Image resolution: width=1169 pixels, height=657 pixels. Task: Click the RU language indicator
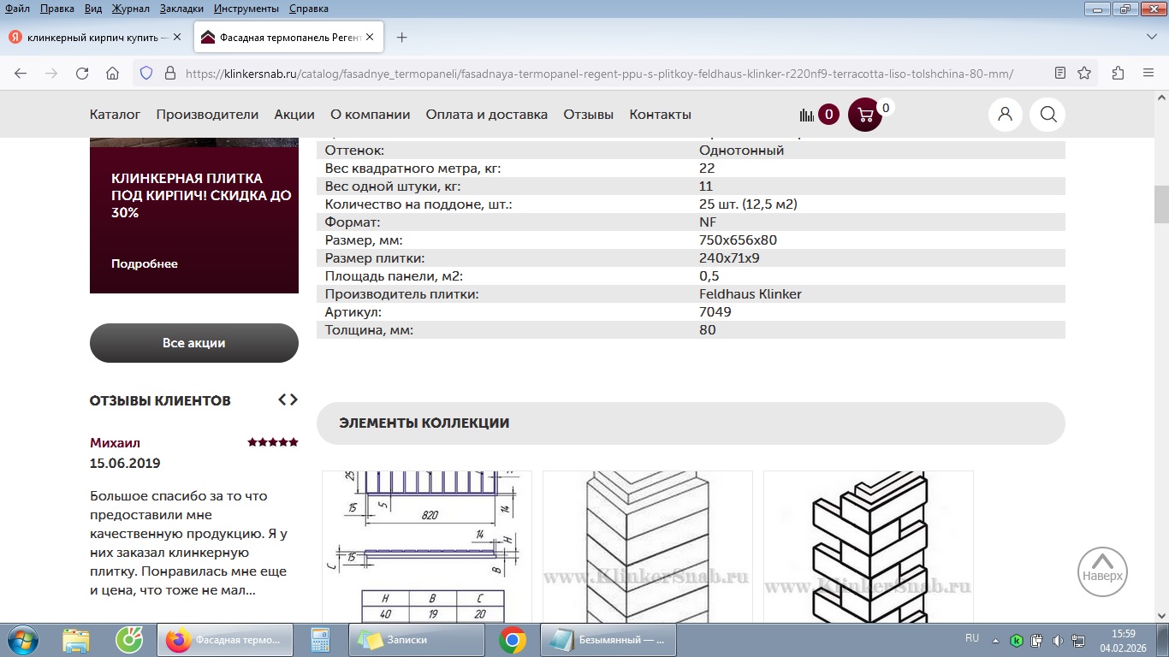(972, 638)
